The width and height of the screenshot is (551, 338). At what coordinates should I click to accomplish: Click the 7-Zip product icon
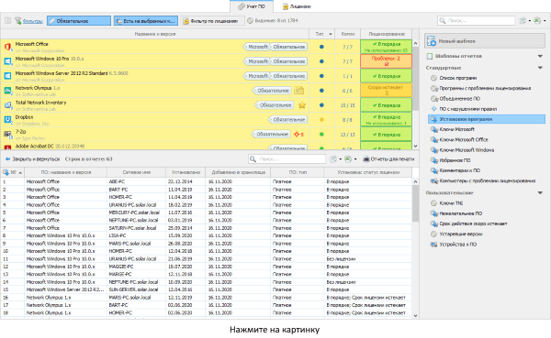click(7, 134)
